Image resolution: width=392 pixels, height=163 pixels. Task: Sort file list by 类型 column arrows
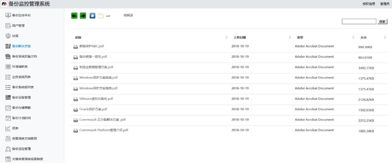click(353, 37)
